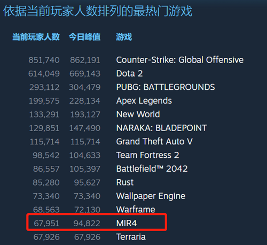Select Grand Theft Auto V

pos(154,142)
